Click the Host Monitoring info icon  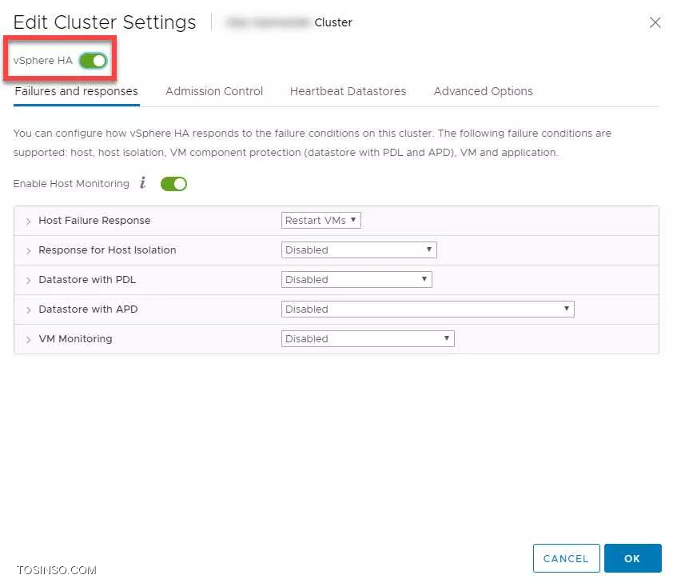(143, 183)
